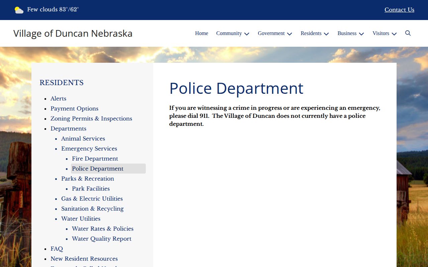Open the Government menu
Screen dimensions: 428x267
271,33
